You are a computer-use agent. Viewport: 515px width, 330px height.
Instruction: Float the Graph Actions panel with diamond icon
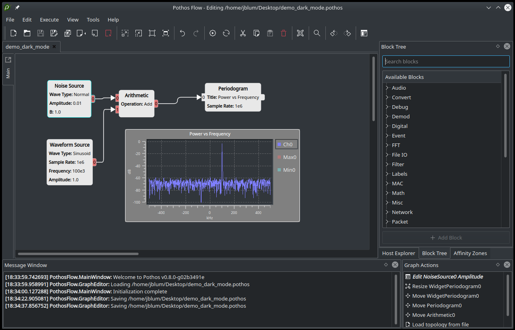498,265
